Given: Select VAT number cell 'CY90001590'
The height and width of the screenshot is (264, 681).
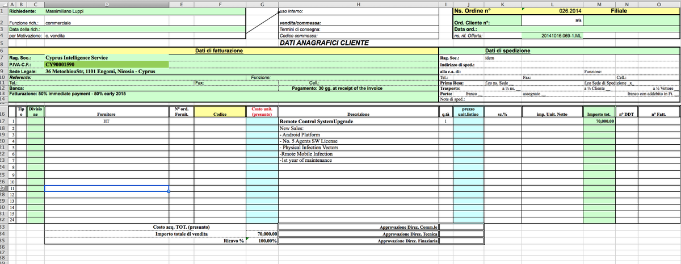Looking at the screenshot, I should pyautogui.click(x=107, y=64).
